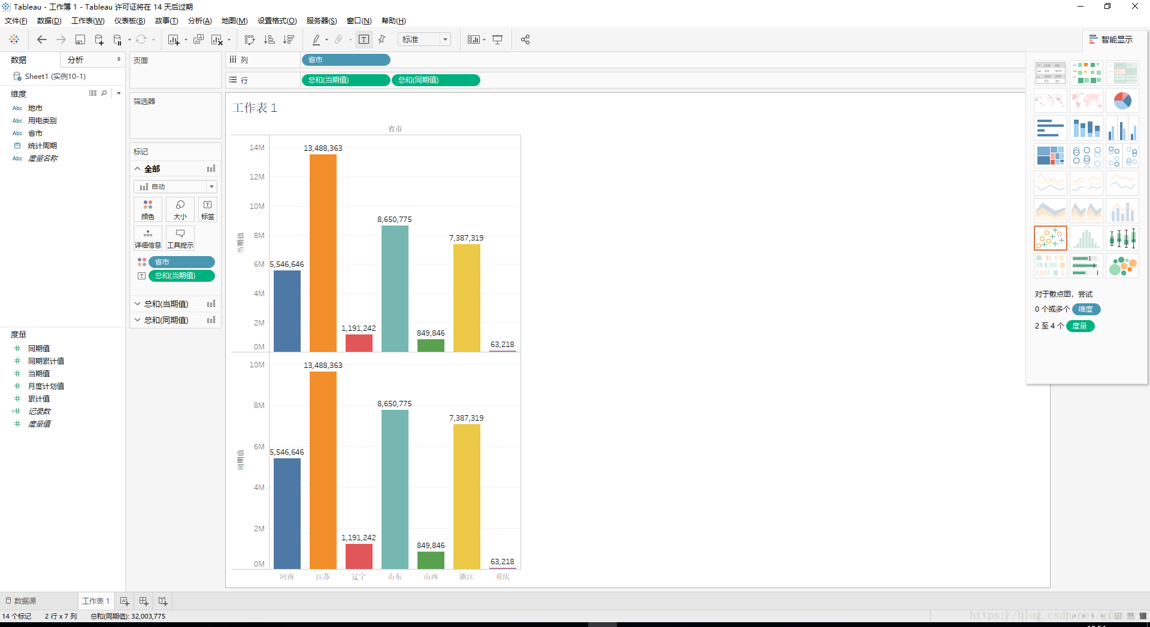Collapse the 全部 marks section

click(138, 169)
